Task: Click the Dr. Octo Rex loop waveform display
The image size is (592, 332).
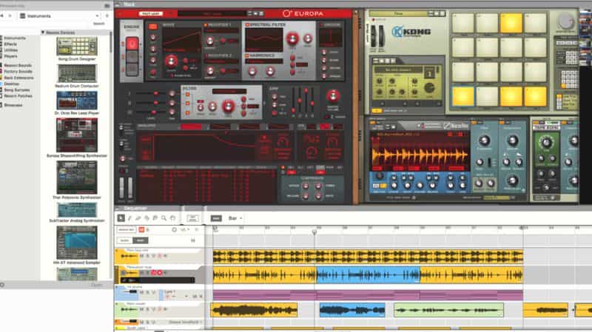Action: [x=420, y=156]
